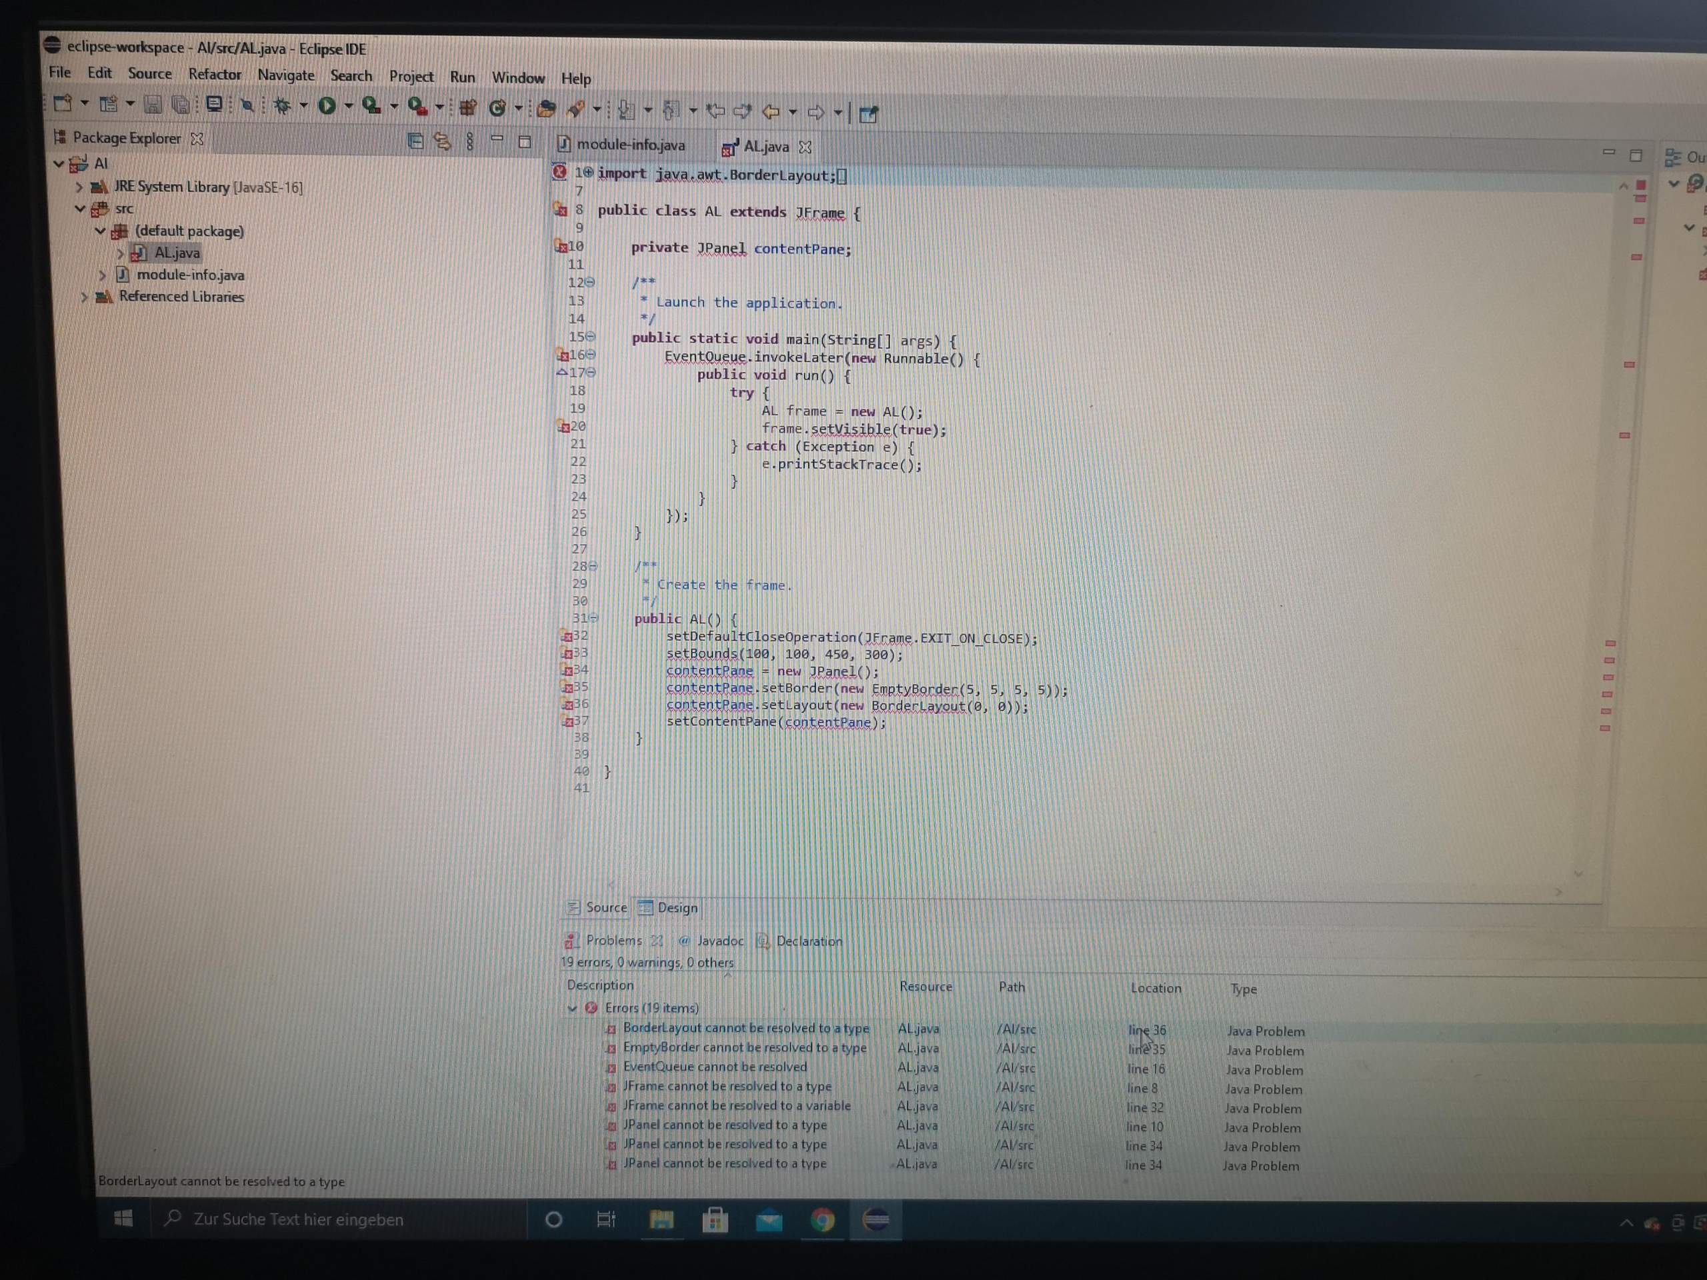Toggle fold marker at line 31 constructor

(x=593, y=617)
